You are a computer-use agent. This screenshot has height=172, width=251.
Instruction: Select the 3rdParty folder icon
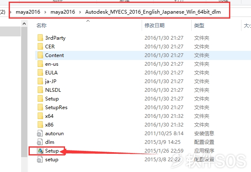[40, 38]
